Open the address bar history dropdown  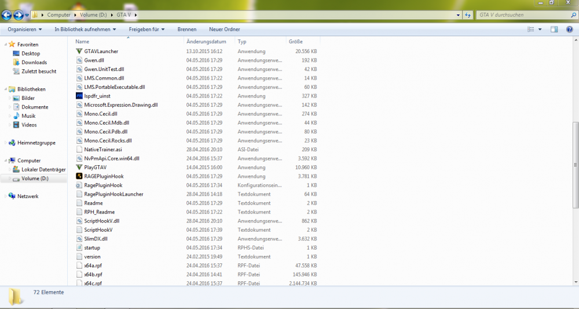pyautogui.click(x=458, y=15)
